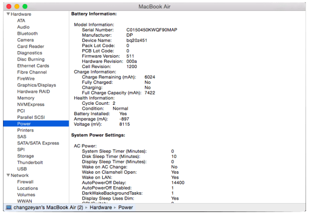Collapse the Network tree section
The image size is (309, 215).
pos(8,175)
